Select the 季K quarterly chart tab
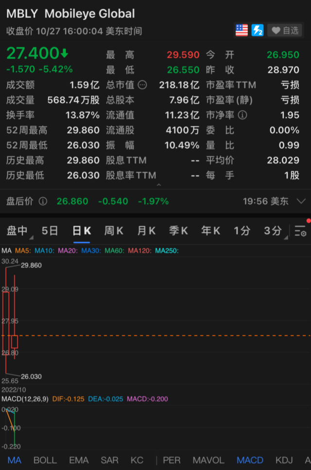The image size is (311, 470). [x=178, y=231]
